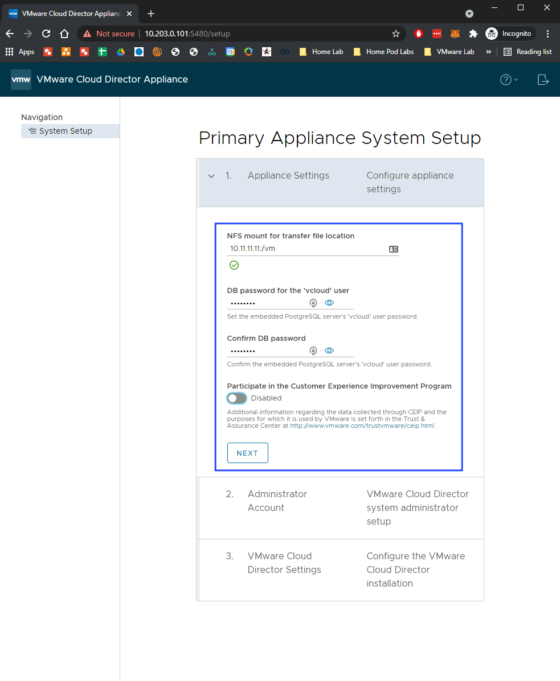Open the help question mark menu
The image size is (560, 681).
(509, 80)
